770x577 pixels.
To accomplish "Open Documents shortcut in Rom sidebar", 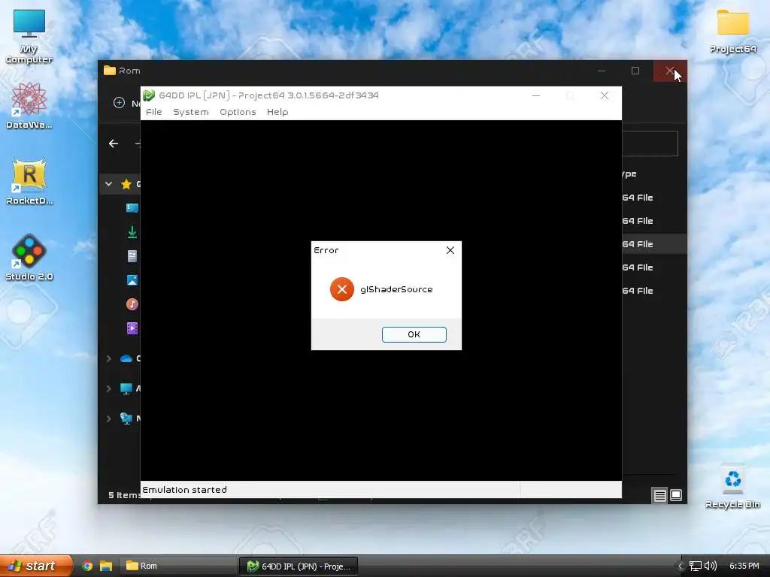I will 132,255.
